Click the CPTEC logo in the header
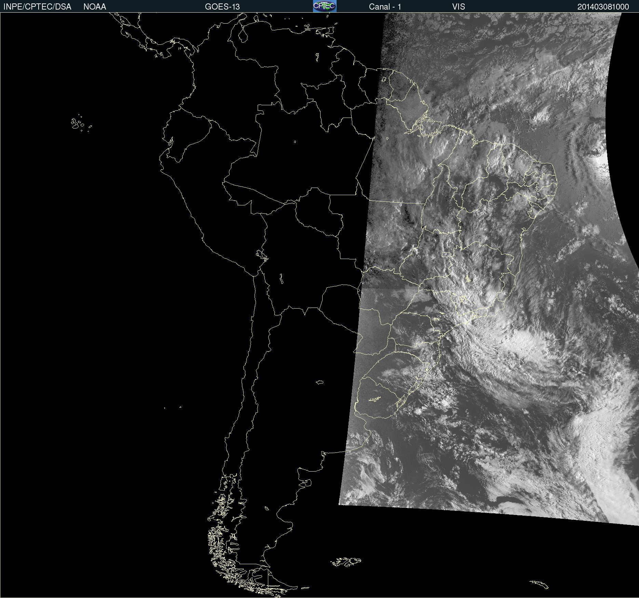This screenshot has width=639, height=598. (325, 6)
